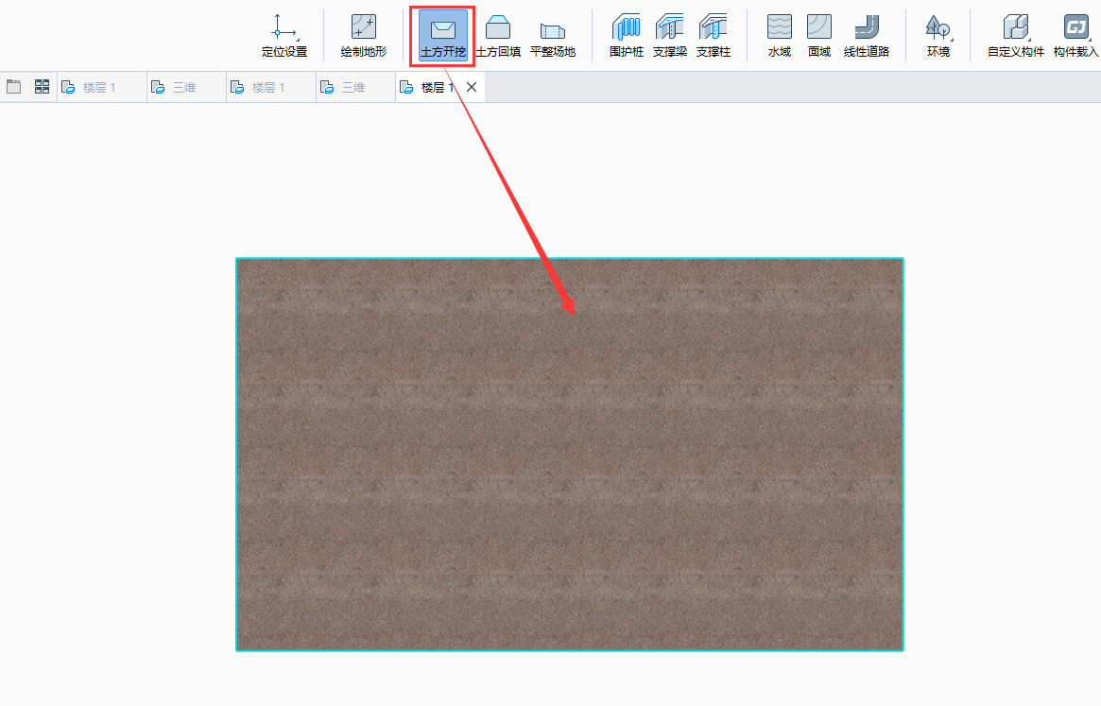Image resolution: width=1101 pixels, height=706 pixels.
Task: Choose the 面域 surface region tool
Action: pos(818,36)
